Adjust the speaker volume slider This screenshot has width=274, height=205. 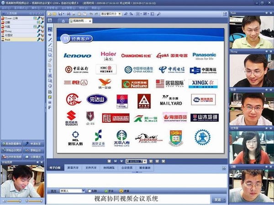(x=14, y=201)
